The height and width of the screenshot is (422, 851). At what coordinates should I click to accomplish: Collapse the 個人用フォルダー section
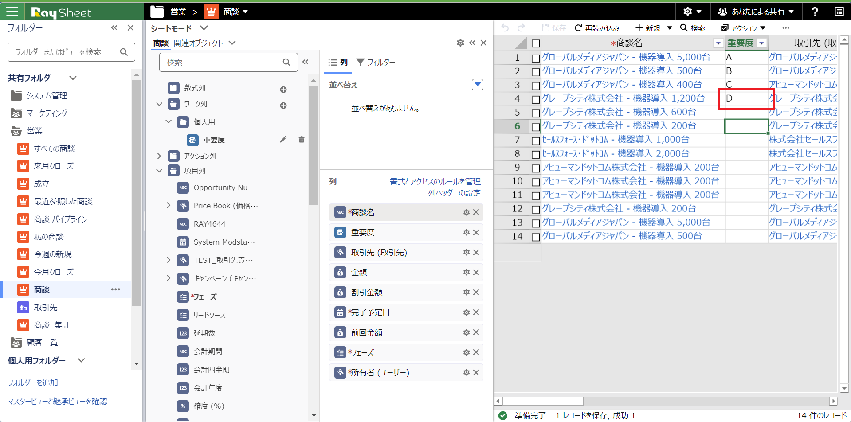tap(81, 360)
